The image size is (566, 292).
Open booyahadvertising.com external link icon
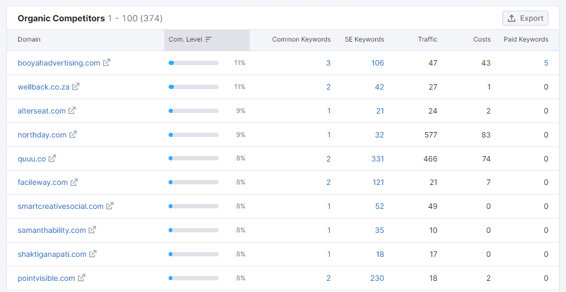(x=107, y=63)
